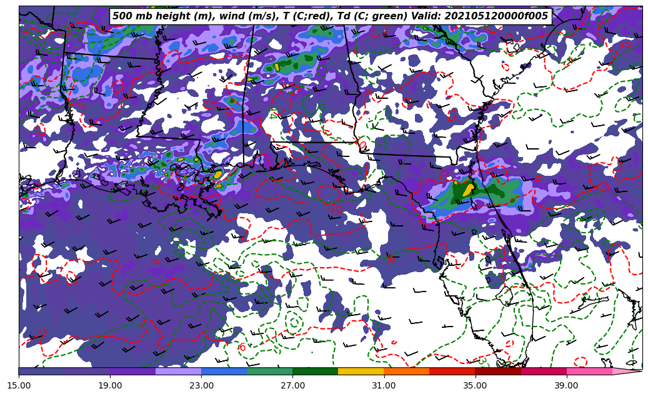Click the 15.00 colorbar tick label
Viewport: 648px width, 396px height.
[19, 385]
